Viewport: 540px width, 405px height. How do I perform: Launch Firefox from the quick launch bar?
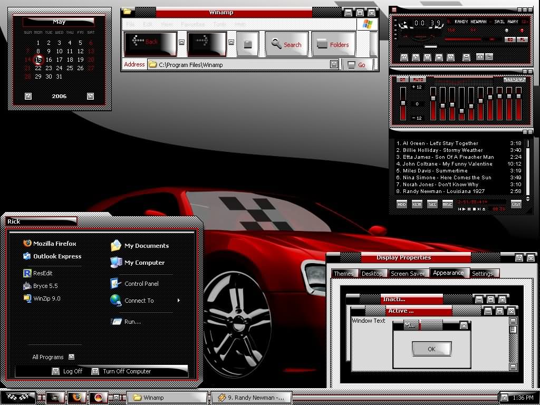coord(76,398)
